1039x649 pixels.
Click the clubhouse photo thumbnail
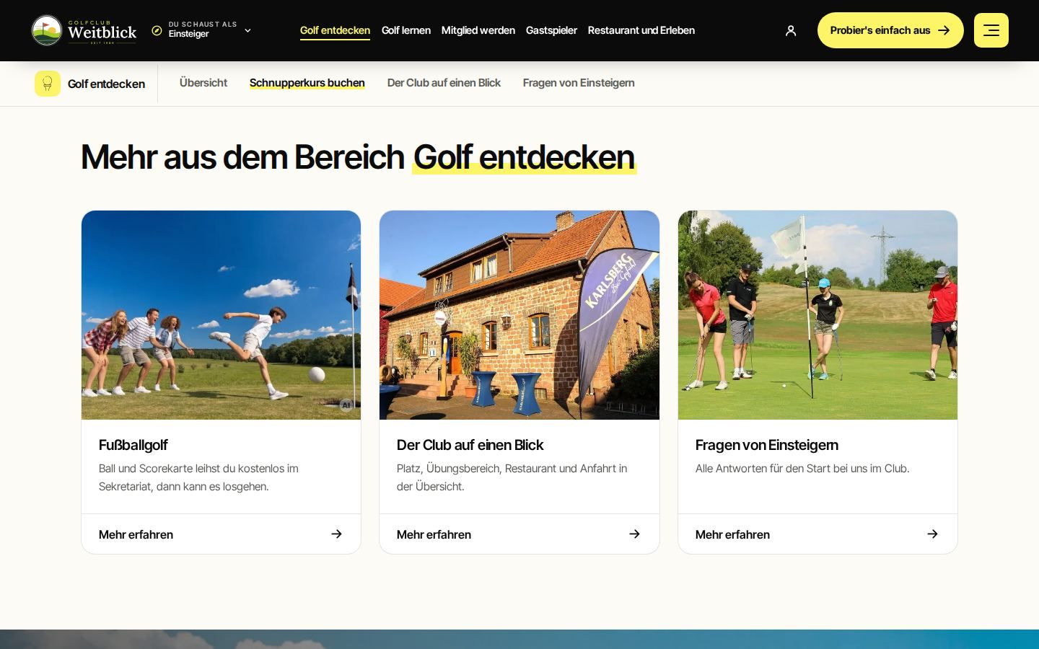[519, 315]
